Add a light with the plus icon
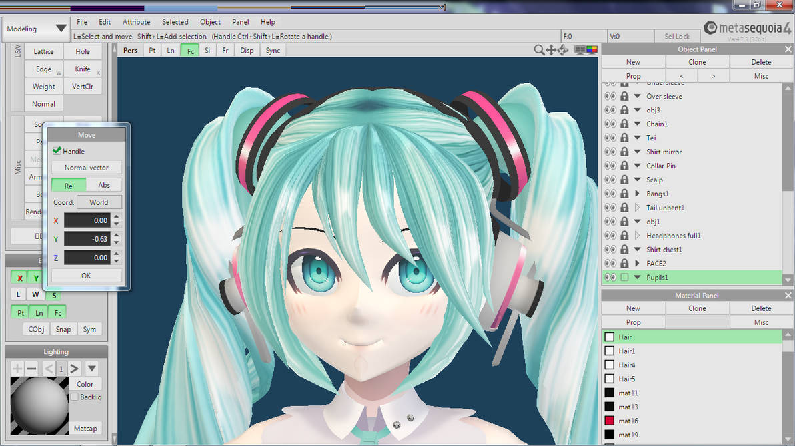Viewport: 795px width, 446px height. 17,369
